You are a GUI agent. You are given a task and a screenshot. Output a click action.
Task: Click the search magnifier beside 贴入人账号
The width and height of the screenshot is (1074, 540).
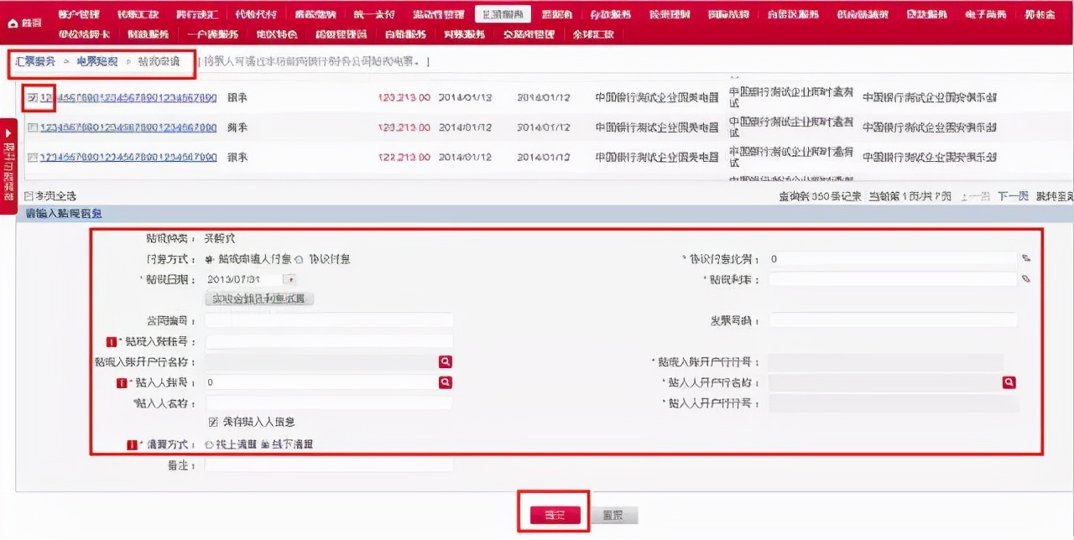click(445, 382)
